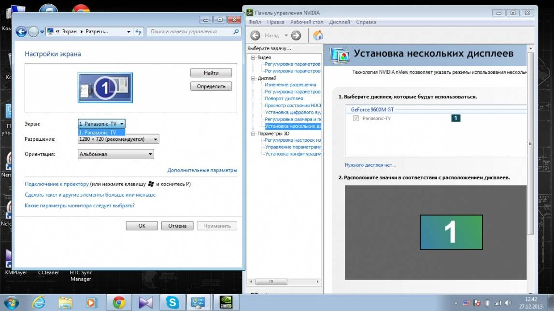Screen dimensions: 554x311
Task: Click the battery tray icon
Action: pos(487,303)
